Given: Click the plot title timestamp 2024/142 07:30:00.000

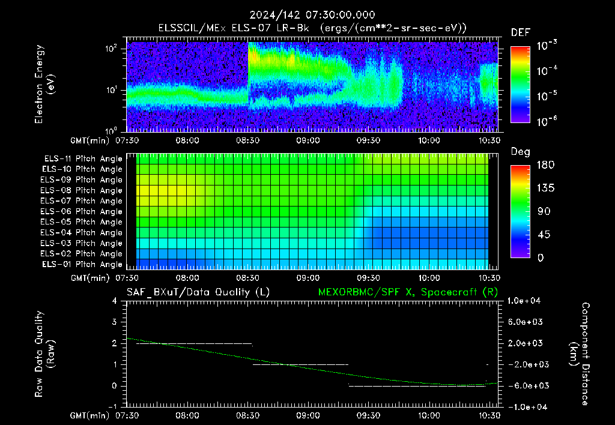Looking at the screenshot, I should pos(312,15).
